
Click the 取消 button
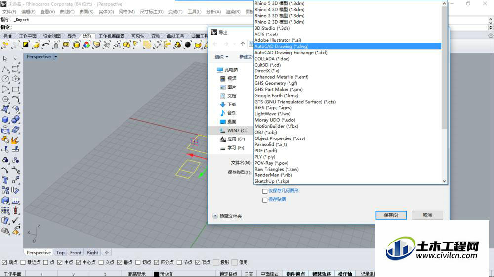[427, 215]
